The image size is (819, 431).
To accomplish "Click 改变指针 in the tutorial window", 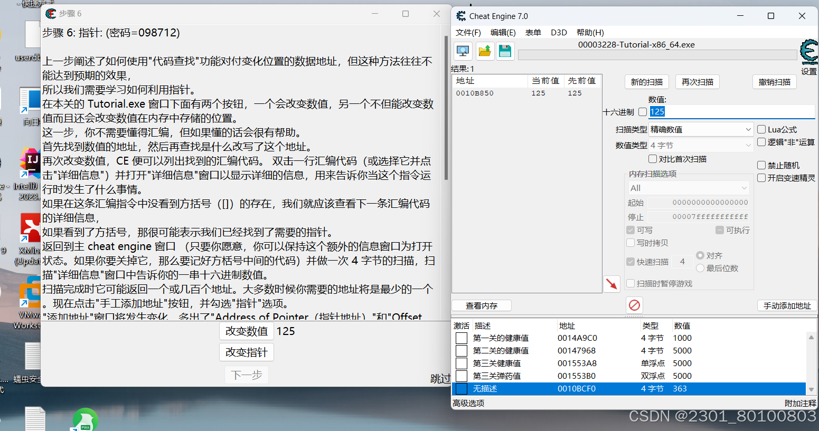I will click(247, 352).
